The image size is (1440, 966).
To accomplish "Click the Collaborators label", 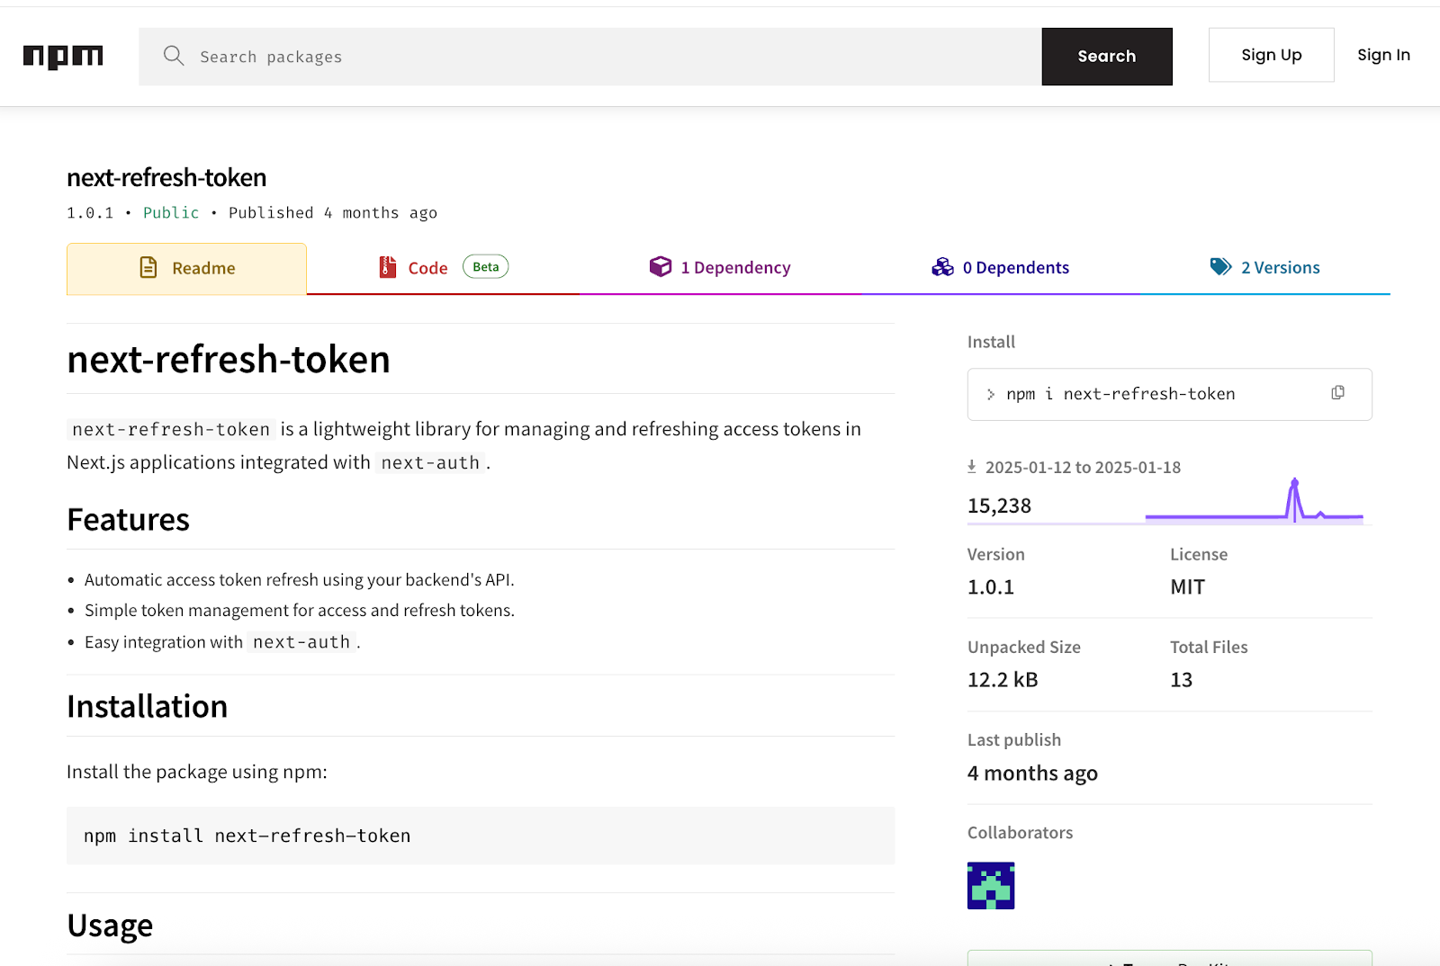I will point(1020,833).
